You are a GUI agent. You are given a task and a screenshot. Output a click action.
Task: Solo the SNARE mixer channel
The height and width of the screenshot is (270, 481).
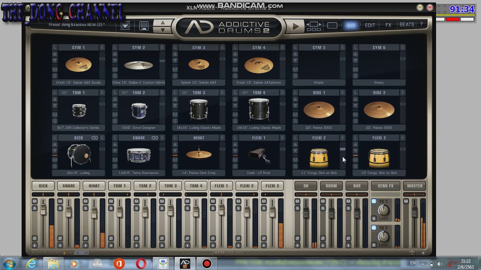pyautogui.click(x=60, y=208)
